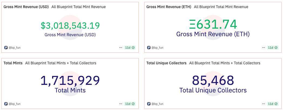Screen dimensions: 283x110
Task: Open the three-dot menu on Total Unique Collectors panel
Action: (x=264, y=104)
